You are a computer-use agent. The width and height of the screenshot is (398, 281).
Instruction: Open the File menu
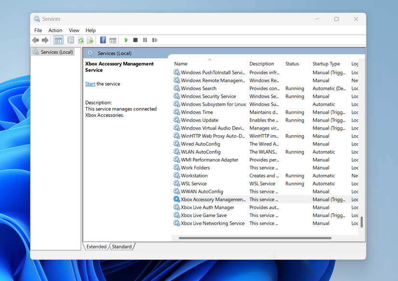38,30
